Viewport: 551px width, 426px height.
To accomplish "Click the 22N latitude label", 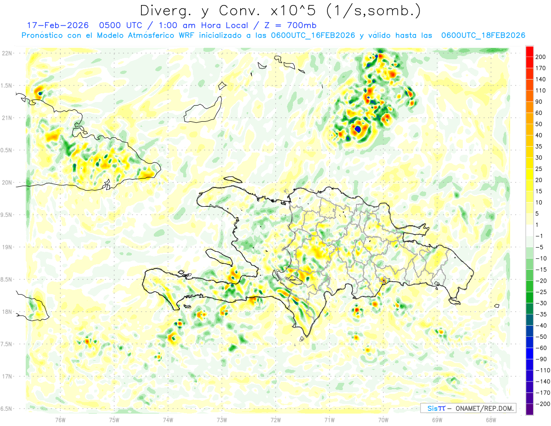I will tap(7, 53).
